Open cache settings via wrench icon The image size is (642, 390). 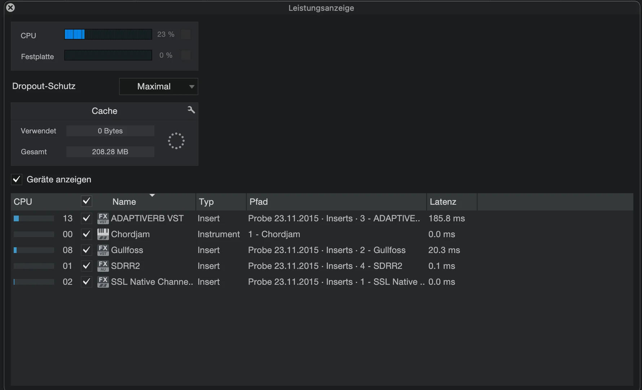[191, 110]
